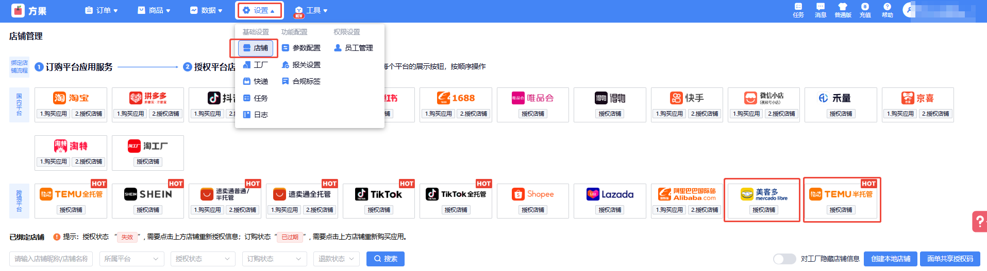Expand the 授权状态 dropdown

coord(203,259)
